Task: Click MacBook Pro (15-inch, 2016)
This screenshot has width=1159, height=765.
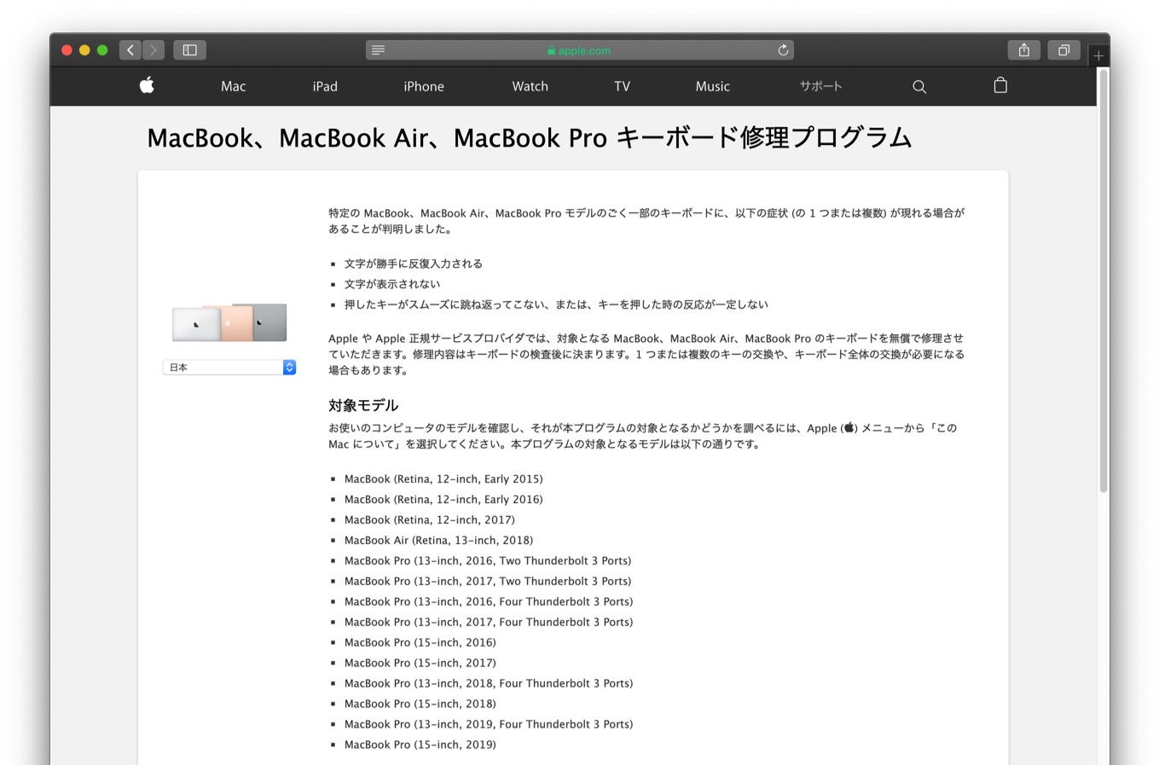Action: (420, 643)
